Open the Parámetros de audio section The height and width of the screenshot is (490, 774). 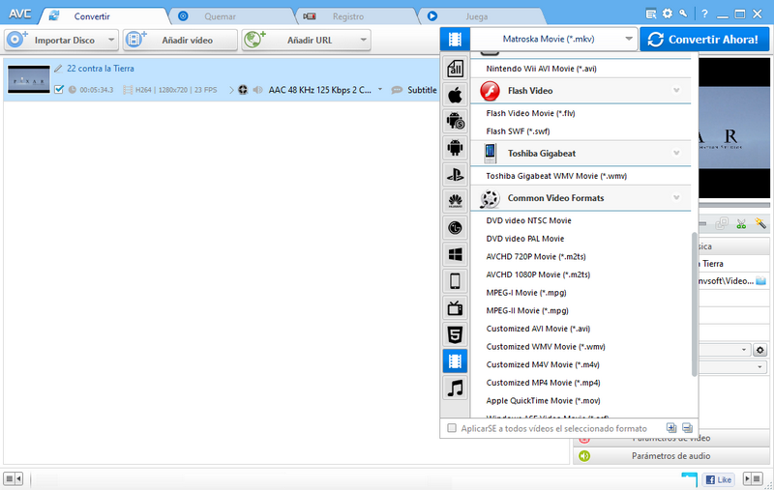point(670,456)
